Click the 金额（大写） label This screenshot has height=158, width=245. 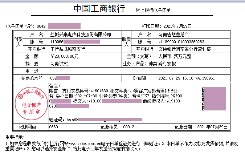tap(140, 56)
